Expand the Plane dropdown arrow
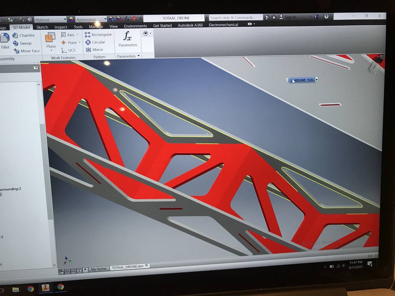 [x=51, y=50]
